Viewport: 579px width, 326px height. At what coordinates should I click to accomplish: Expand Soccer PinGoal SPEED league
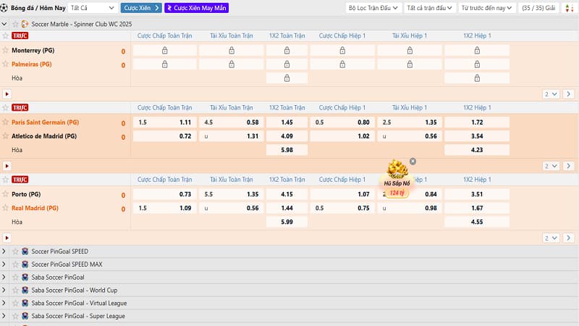4,251
